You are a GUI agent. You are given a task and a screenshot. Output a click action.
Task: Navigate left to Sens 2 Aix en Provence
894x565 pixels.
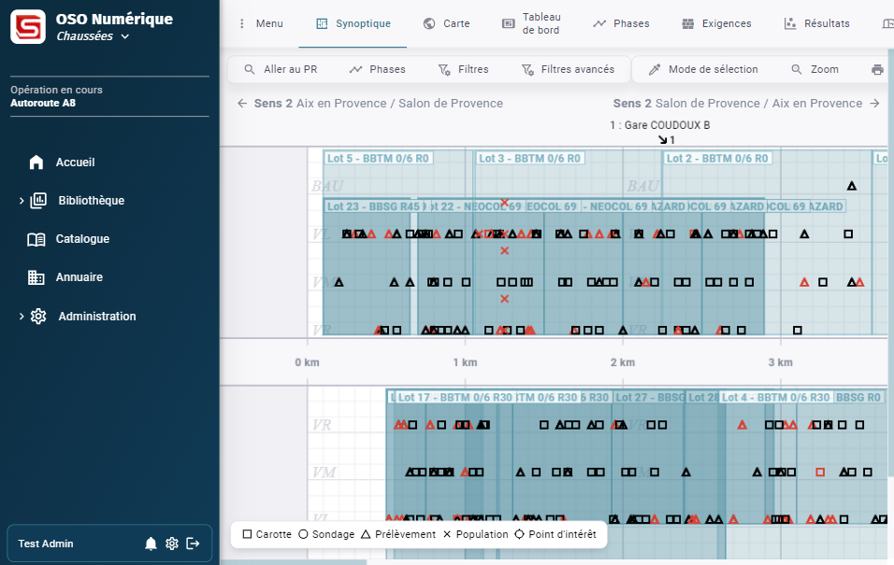(x=242, y=104)
